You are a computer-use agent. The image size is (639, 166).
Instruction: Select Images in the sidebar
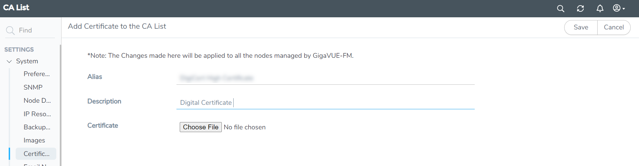pos(34,140)
